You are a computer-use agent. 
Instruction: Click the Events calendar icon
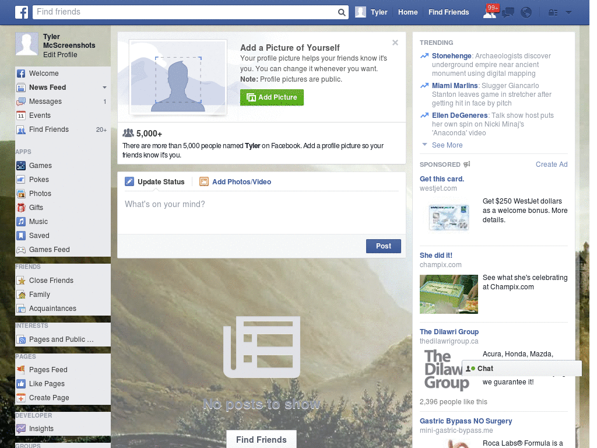click(x=21, y=116)
